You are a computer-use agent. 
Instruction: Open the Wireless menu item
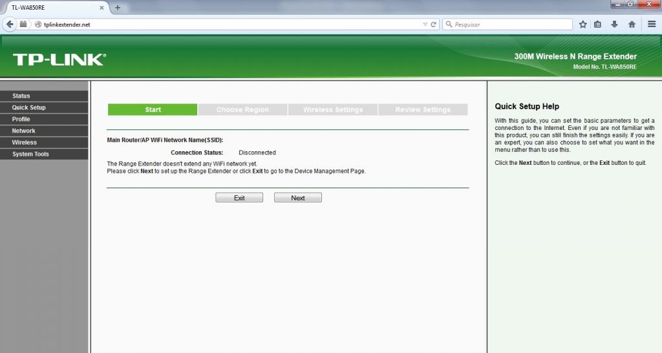click(44, 142)
